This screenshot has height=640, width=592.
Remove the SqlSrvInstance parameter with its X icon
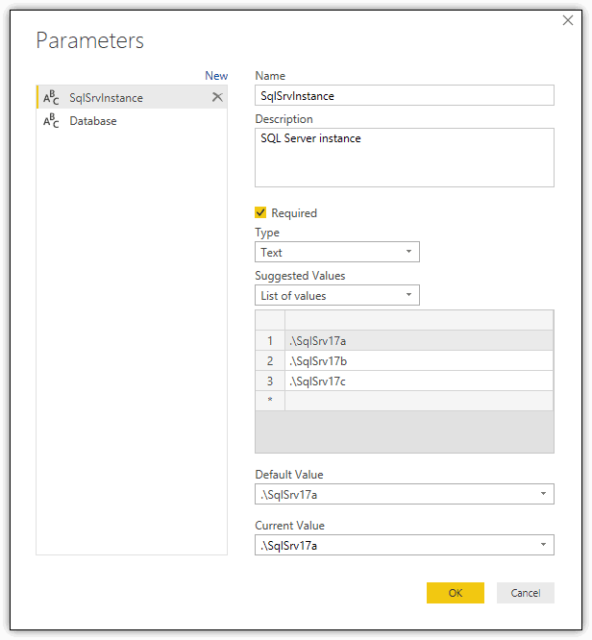217,97
